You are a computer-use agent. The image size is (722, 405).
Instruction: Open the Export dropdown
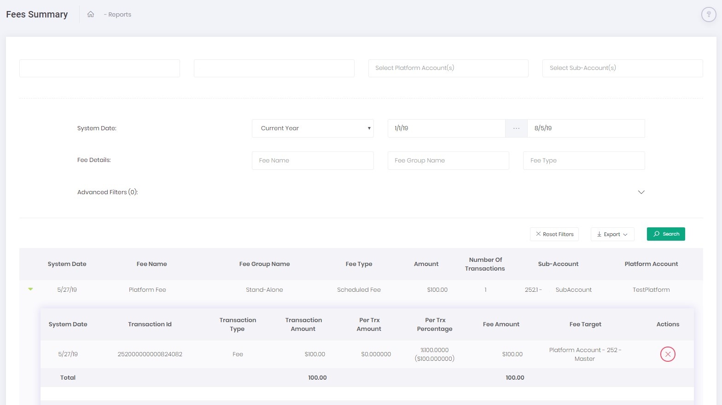(612, 234)
